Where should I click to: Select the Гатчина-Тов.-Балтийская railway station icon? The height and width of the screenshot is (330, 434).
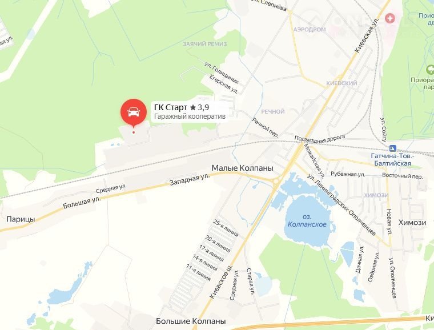tap(392, 148)
